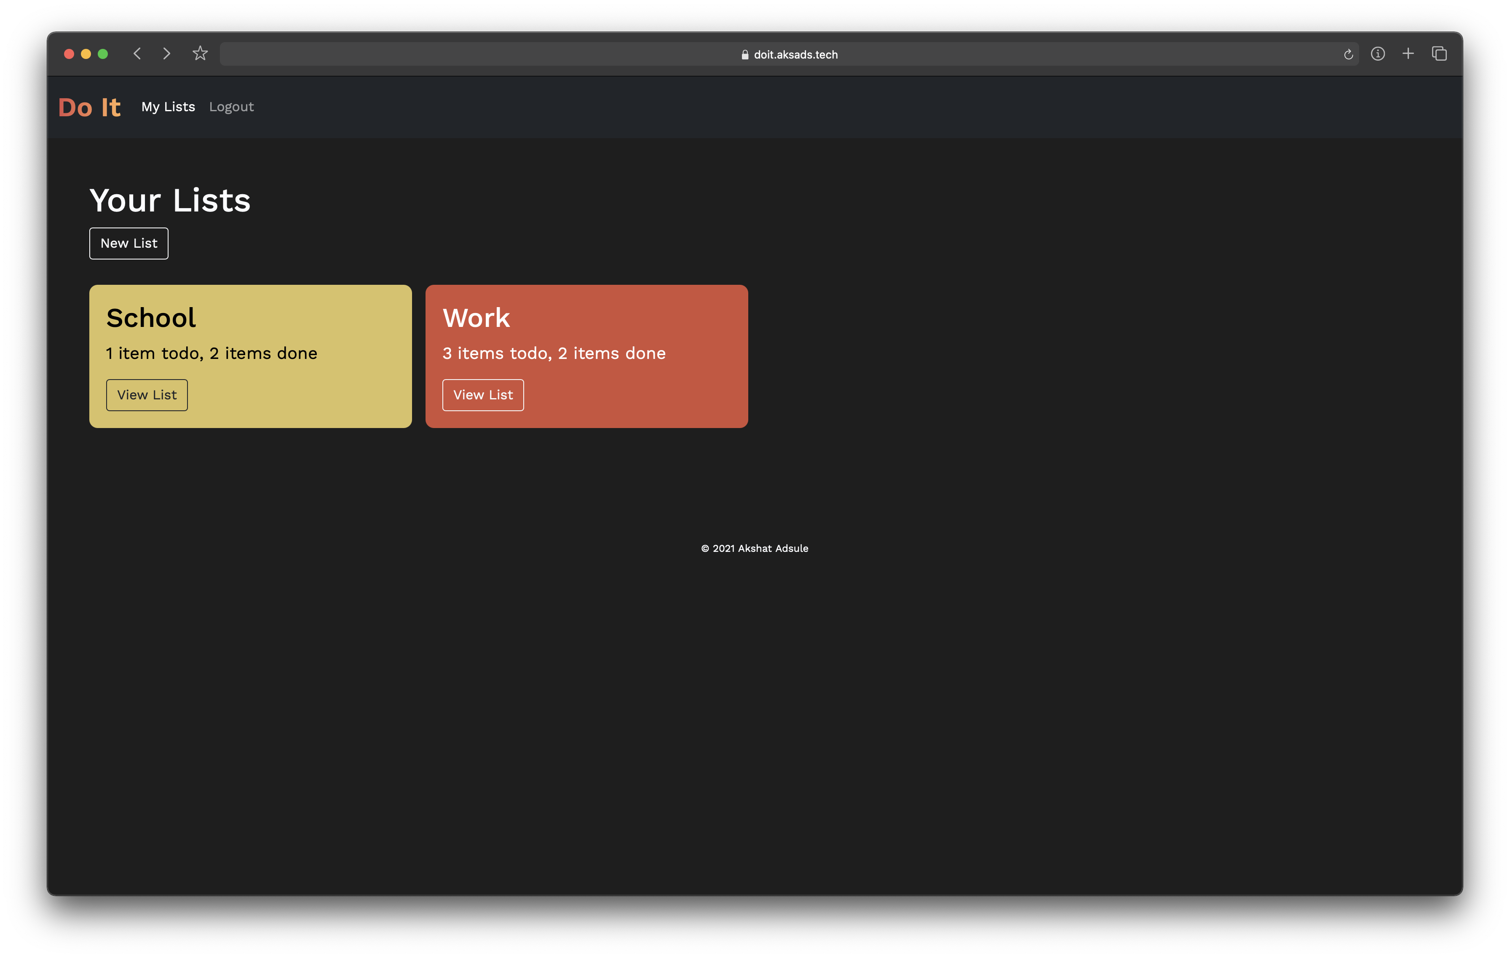Reload the page using refresh icon
Screen dimensions: 1510x958
pyautogui.click(x=1348, y=54)
